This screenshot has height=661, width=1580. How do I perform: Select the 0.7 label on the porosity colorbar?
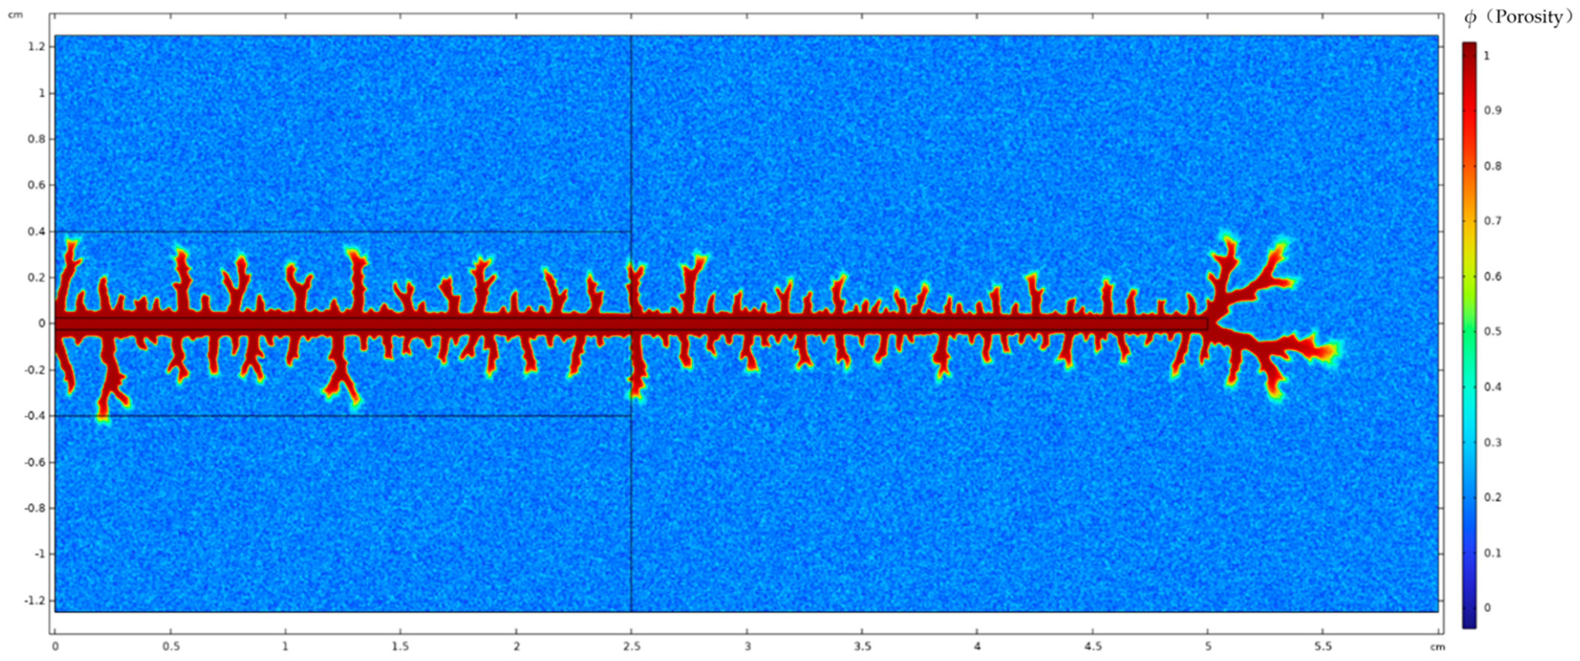(1493, 221)
